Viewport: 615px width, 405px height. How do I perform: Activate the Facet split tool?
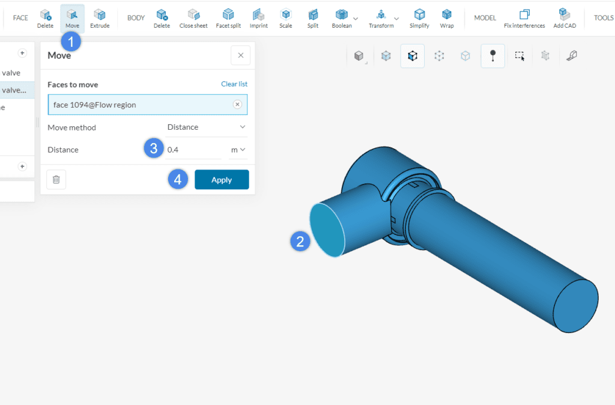[x=228, y=17]
